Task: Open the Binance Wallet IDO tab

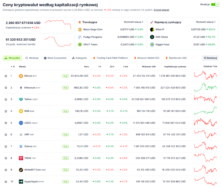Action: 147,58
